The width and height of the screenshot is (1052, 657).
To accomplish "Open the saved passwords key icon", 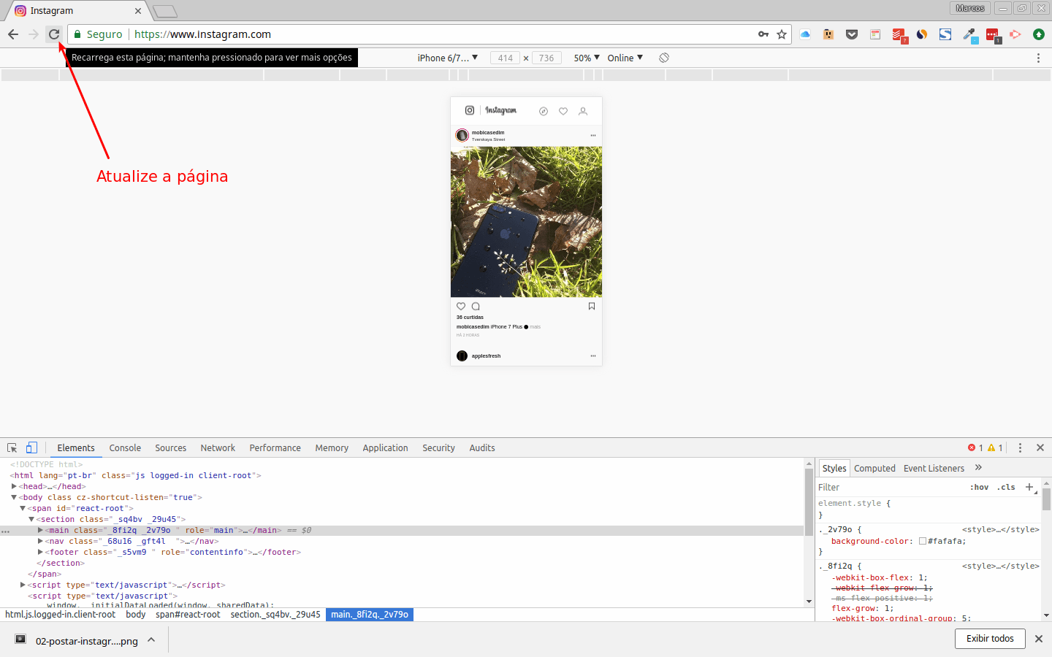I will coord(763,34).
